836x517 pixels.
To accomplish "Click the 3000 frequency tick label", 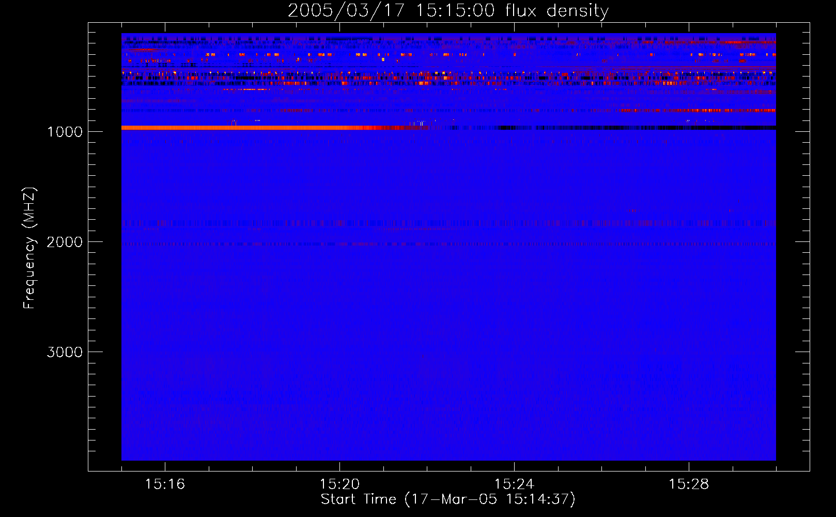I will 65,352.
